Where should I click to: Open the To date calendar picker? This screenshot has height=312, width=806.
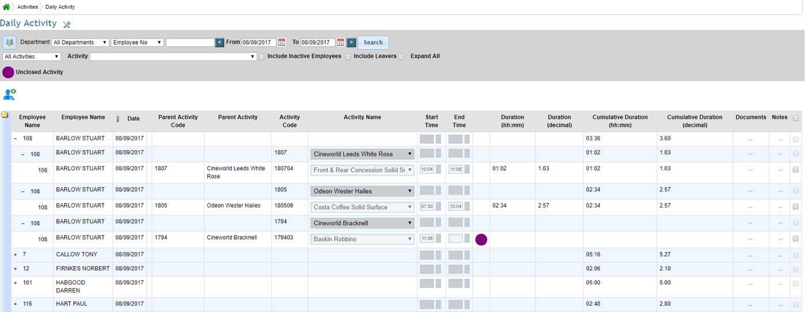[340, 43]
